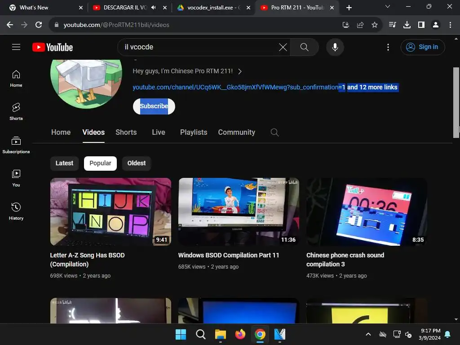Reload the page
Viewport: 460px width, 345px height.
(x=39, y=25)
